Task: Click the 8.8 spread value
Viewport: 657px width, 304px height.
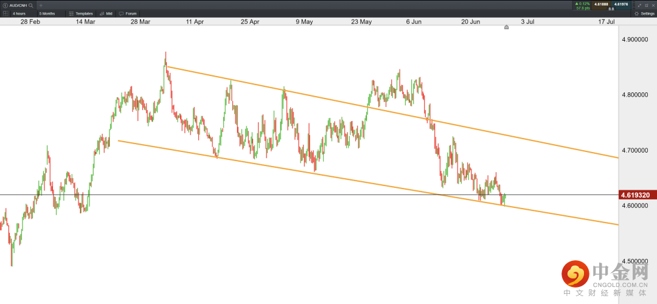Action: 611,9
